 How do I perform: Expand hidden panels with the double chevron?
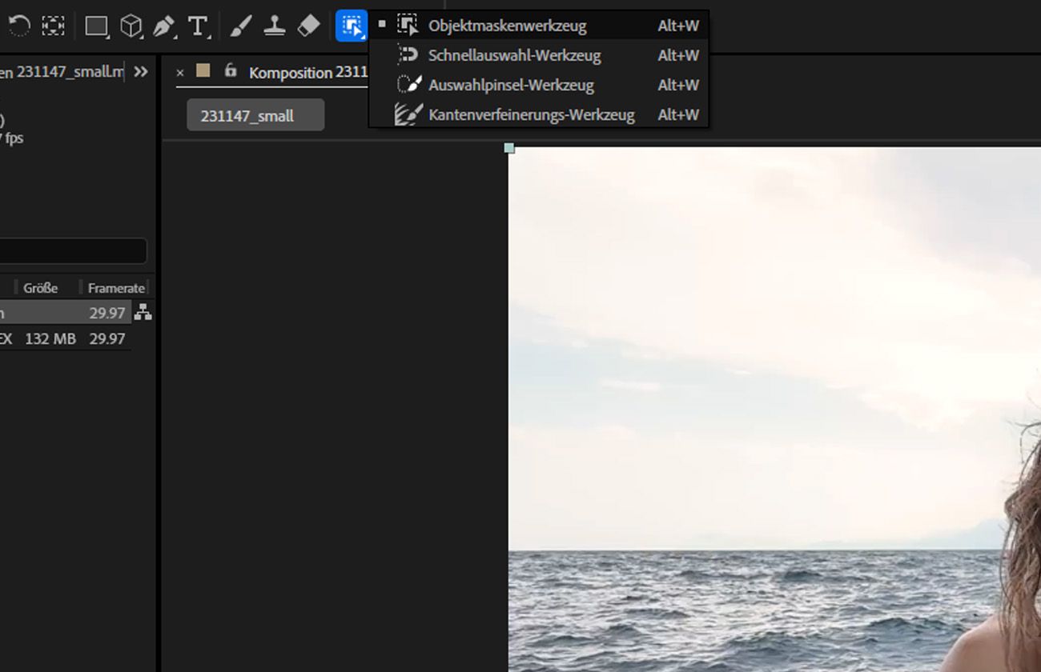[x=141, y=72]
